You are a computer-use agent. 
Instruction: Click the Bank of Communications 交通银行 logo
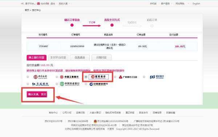40,84
